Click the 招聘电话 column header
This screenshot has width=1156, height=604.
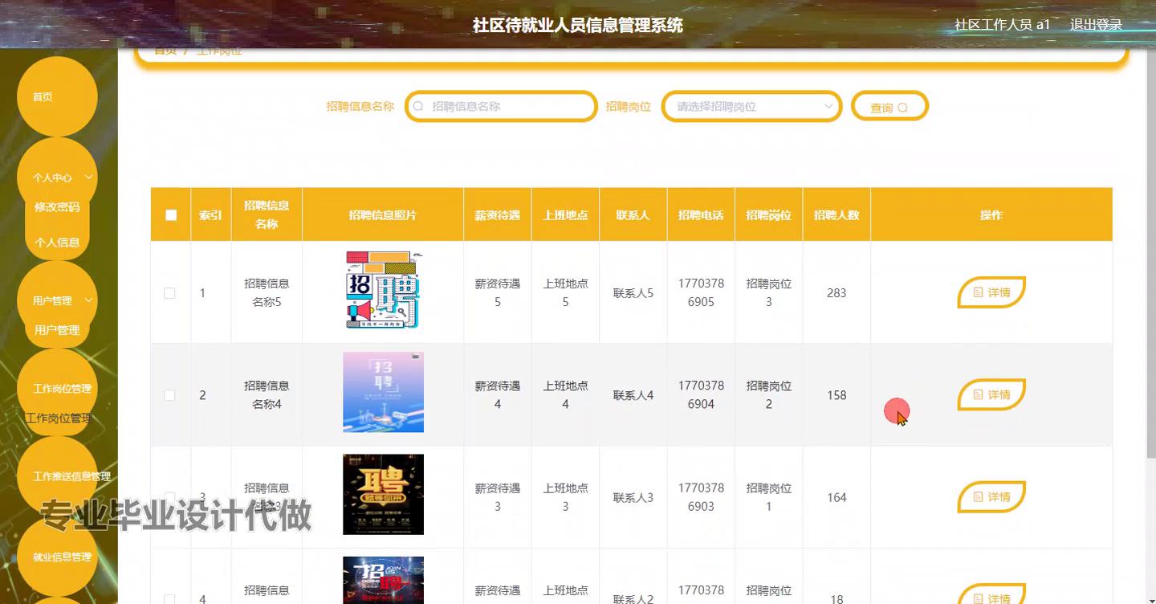point(701,214)
